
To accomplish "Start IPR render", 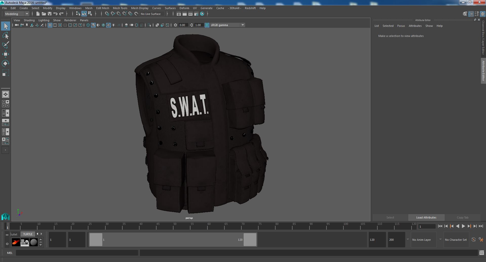I will pyautogui.click(x=190, y=14).
